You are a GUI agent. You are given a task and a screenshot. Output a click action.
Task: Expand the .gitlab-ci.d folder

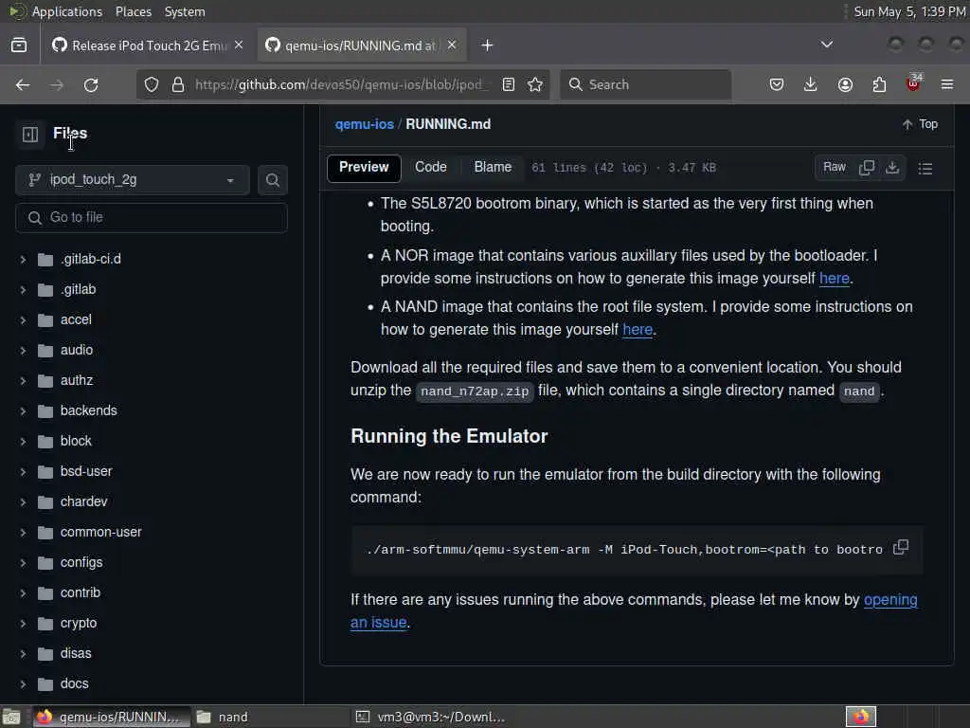pyautogui.click(x=23, y=260)
